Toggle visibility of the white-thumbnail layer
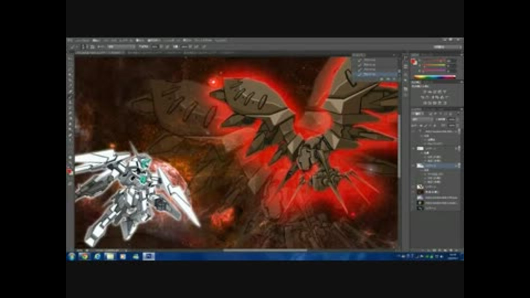This screenshot has height=298, width=530. (x=414, y=148)
